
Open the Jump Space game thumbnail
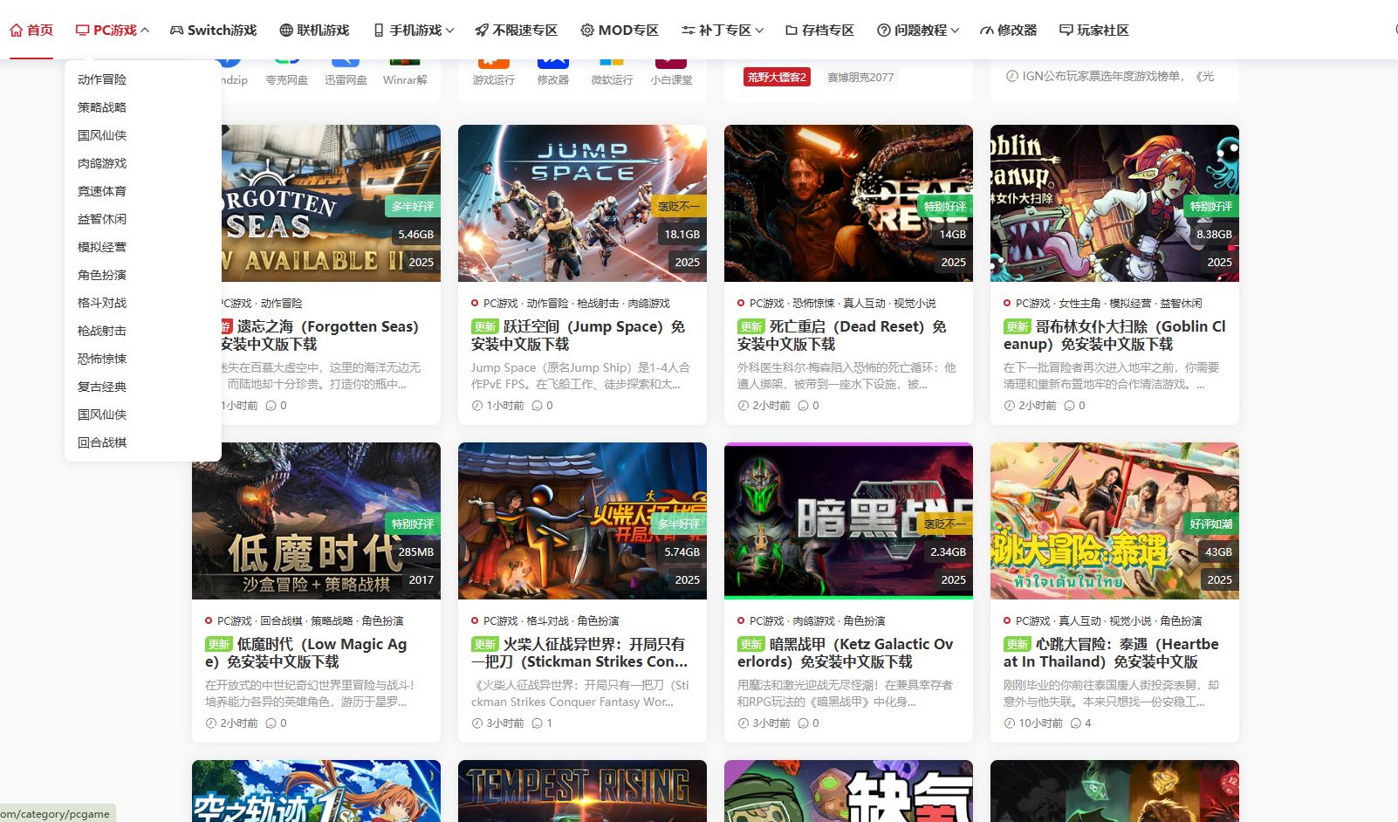click(582, 203)
